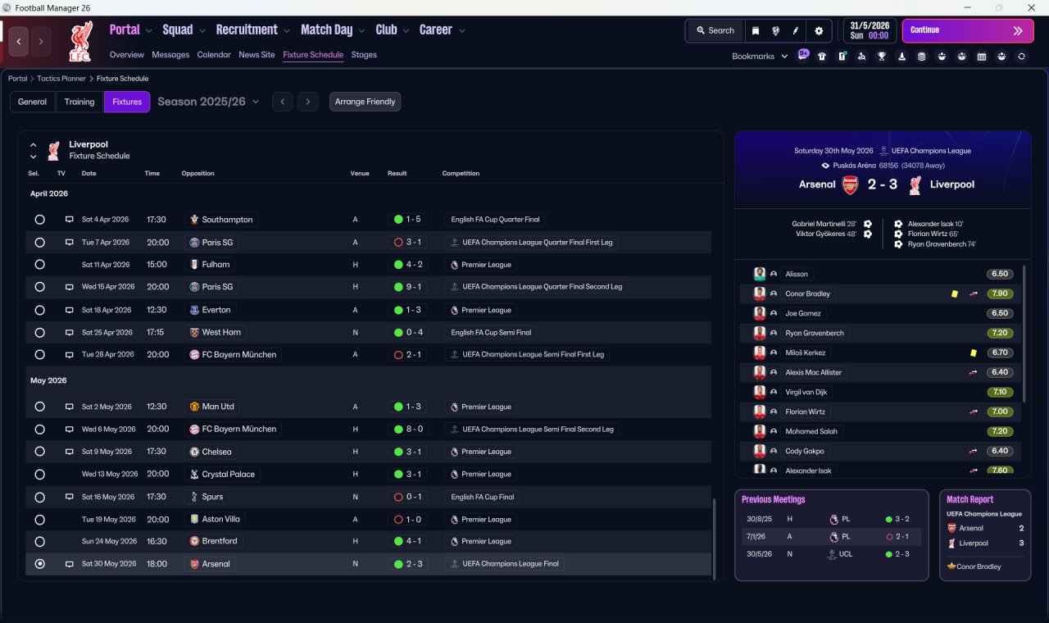Go forward with the right navigation arrow

(41, 41)
